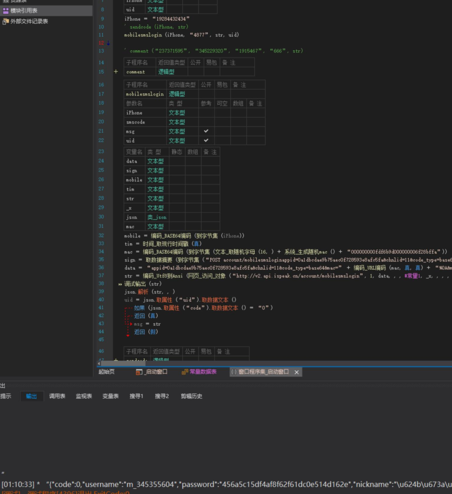Click the "tim" variable name cell
452x494 pixels.
tap(135, 189)
